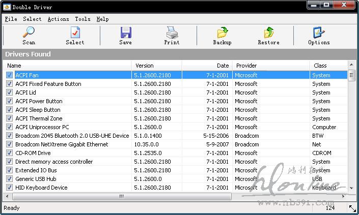This screenshot has width=359, height=215.
Task: Sort by the Version column header
Action: pyautogui.click(x=157, y=66)
